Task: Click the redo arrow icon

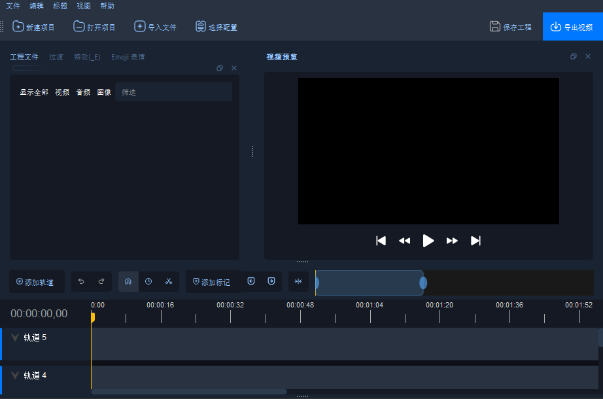Action: [101, 281]
